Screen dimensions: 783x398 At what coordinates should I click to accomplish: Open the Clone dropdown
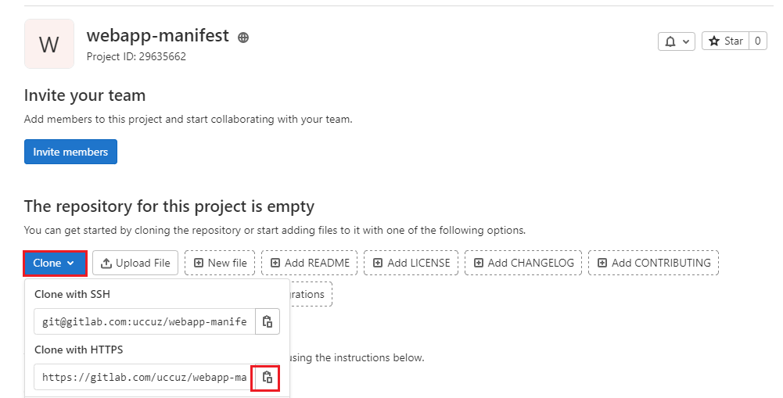coord(54,264)
